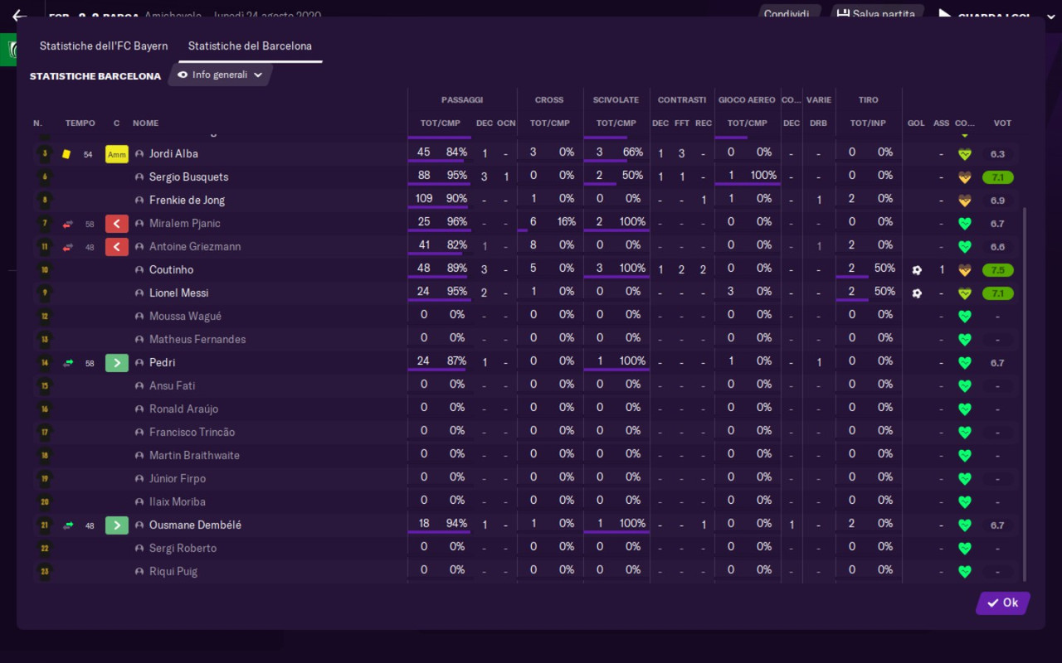The width and height of the screenshot is (1062, 663).
Task: Select the Statistiche del Barcelona tab
Action: pyautogui.click(x=250, y=46)
